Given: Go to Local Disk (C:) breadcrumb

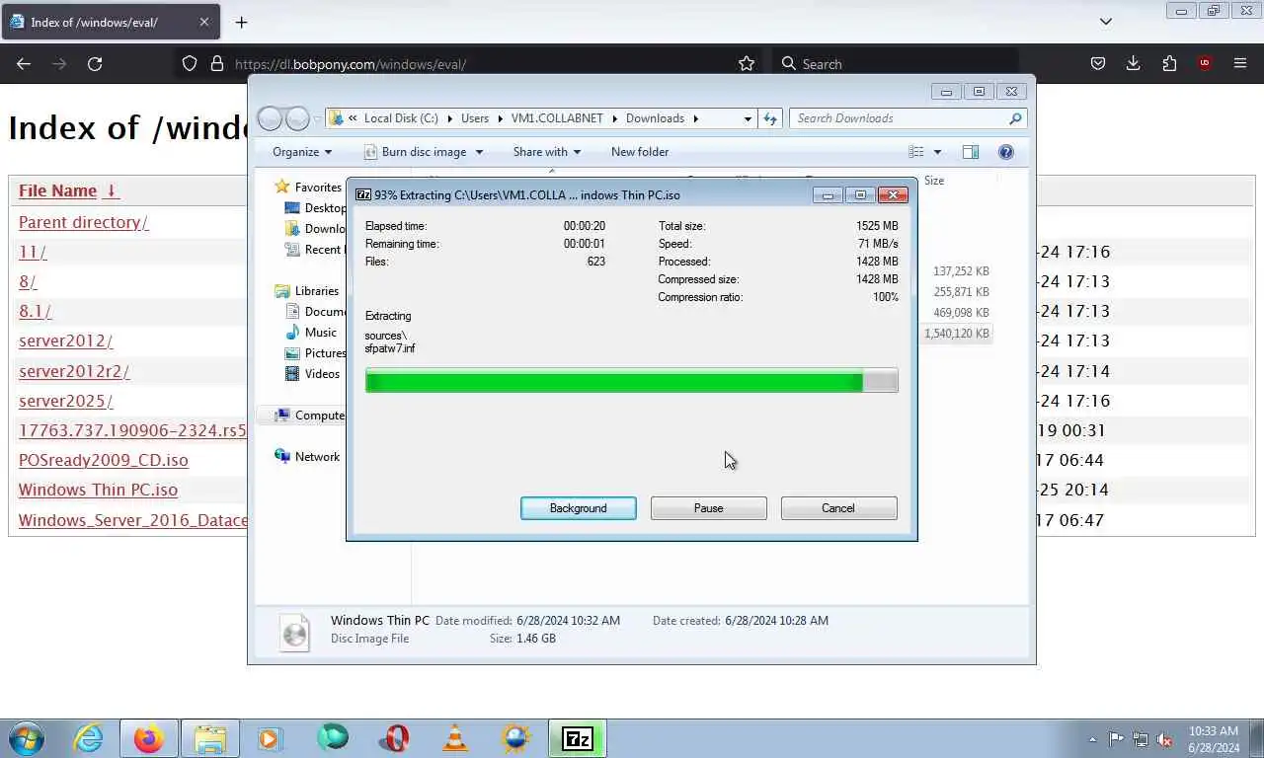Looking at the screenshot, I should pos(401,118).
